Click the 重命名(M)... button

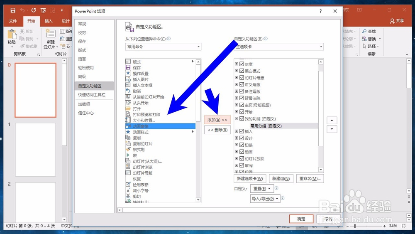[x=310, y=179]
